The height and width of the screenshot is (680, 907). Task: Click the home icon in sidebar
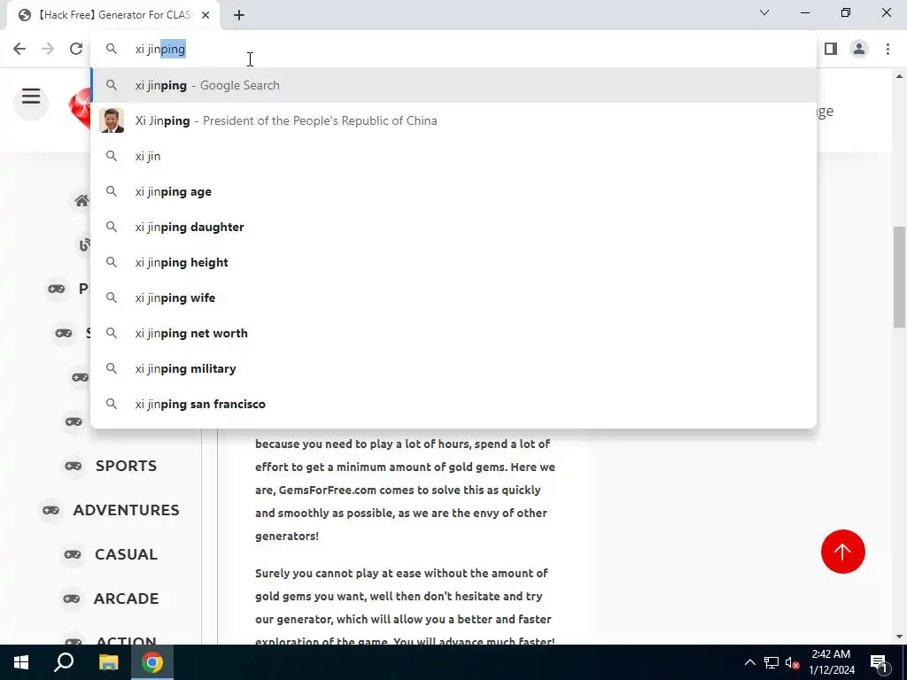(81, 201)
